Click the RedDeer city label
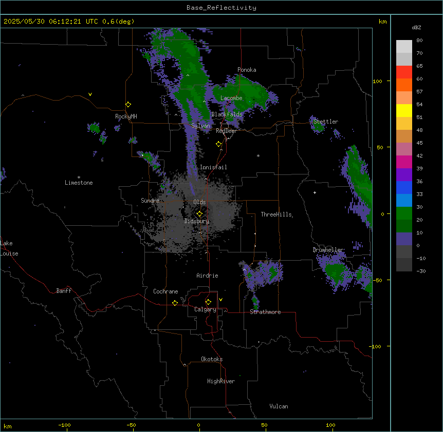 click(x=226, y=131)
